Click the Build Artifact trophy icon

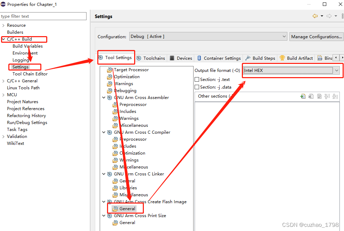click(282, 58)
